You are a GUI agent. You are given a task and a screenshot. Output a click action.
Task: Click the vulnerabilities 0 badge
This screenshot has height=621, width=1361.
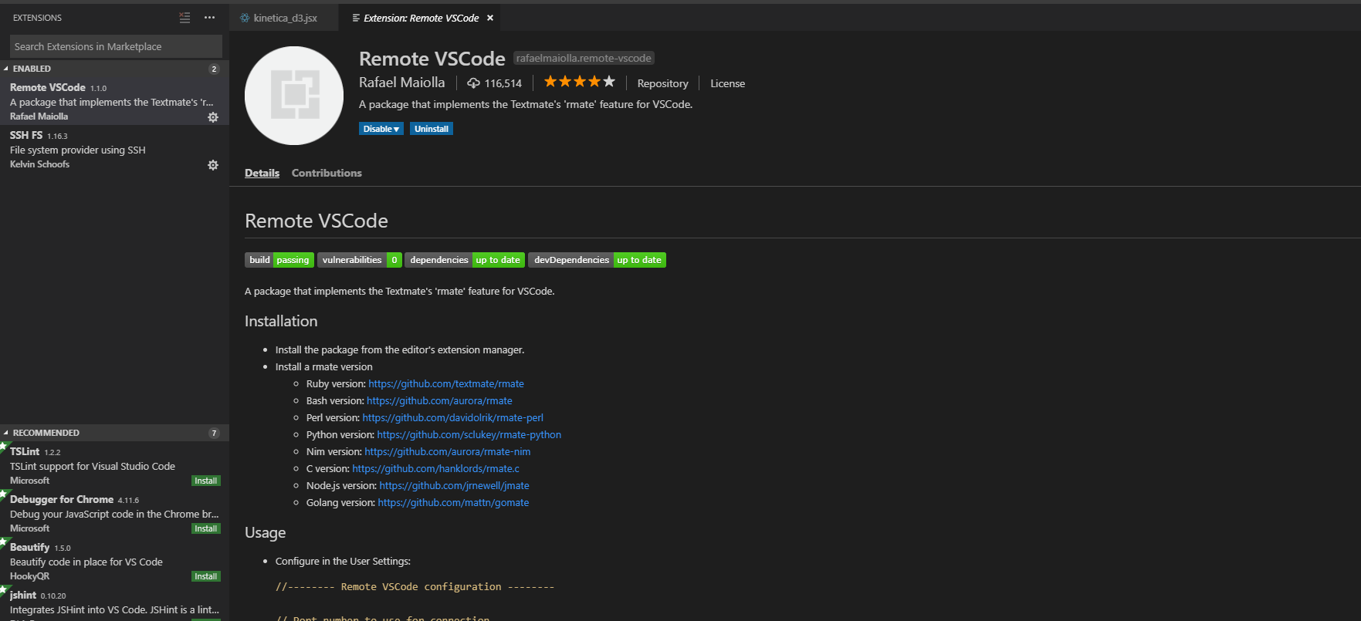click(x=360, y=260)
